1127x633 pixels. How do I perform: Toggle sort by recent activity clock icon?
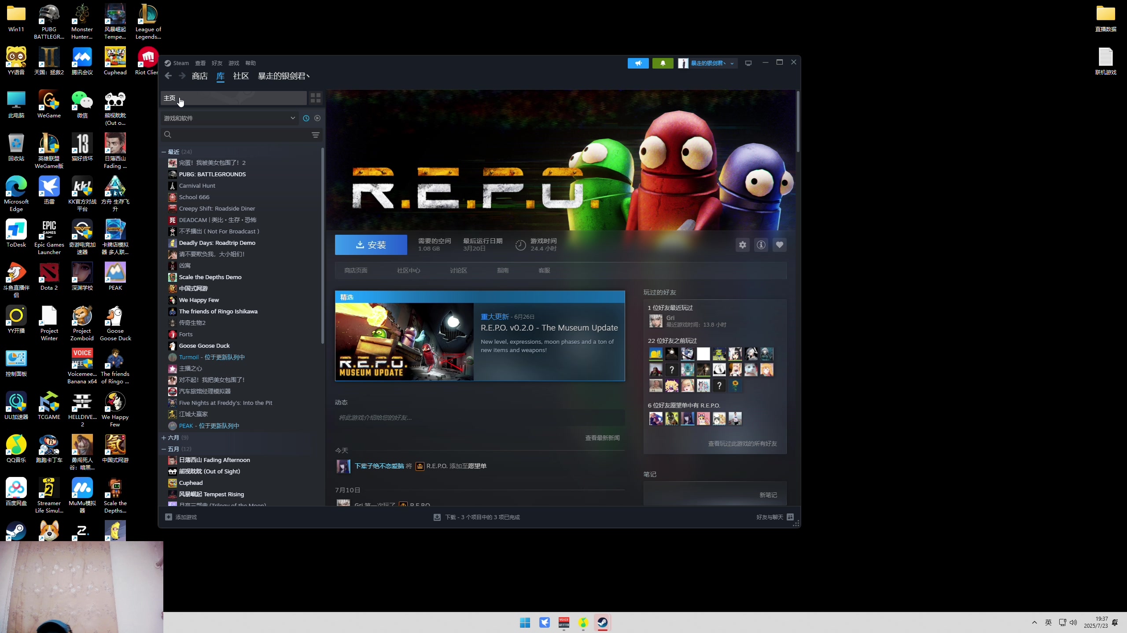coord(306,118)
